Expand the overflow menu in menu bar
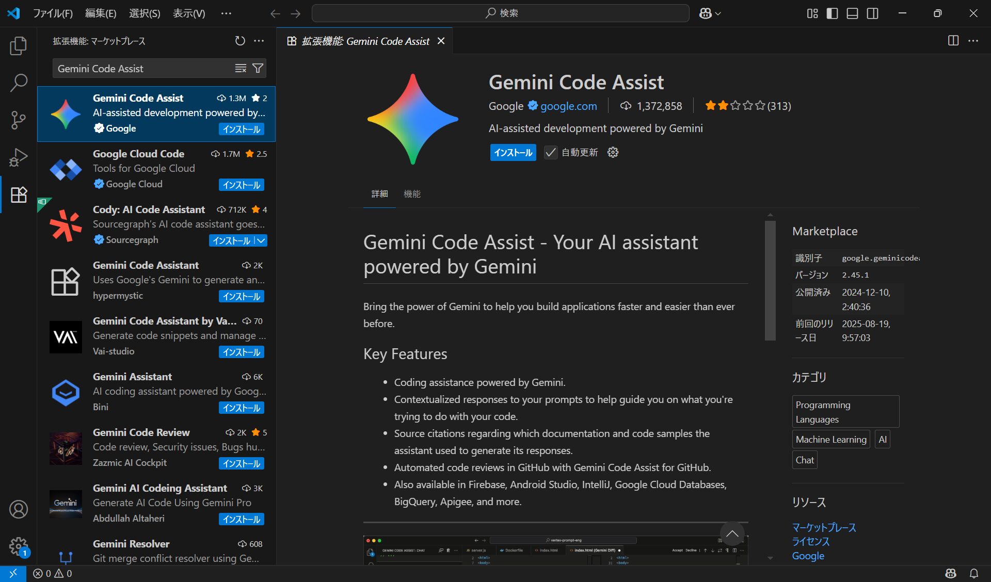 click(226, 13)
